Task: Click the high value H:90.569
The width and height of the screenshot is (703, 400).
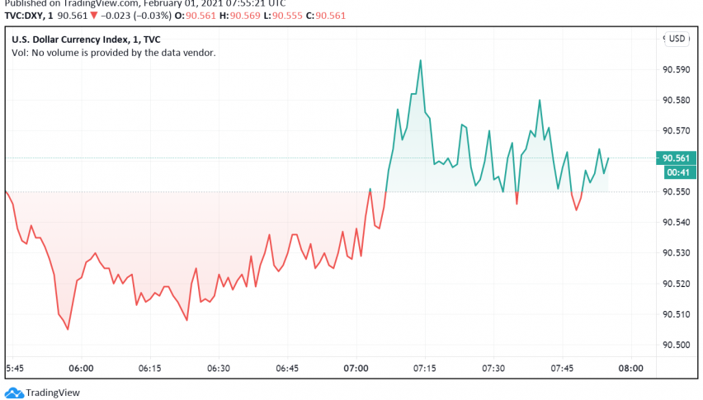Action: (239, 16)
